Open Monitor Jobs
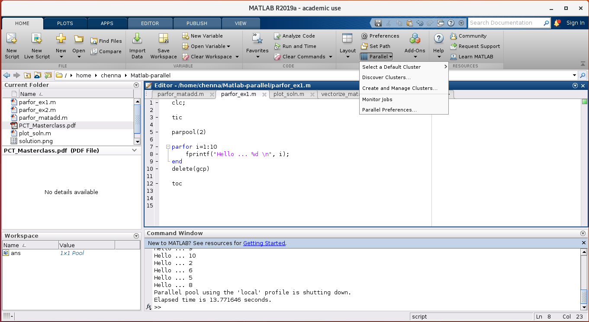The height and width of the screenshot is (322, 589). pos(404,99)
